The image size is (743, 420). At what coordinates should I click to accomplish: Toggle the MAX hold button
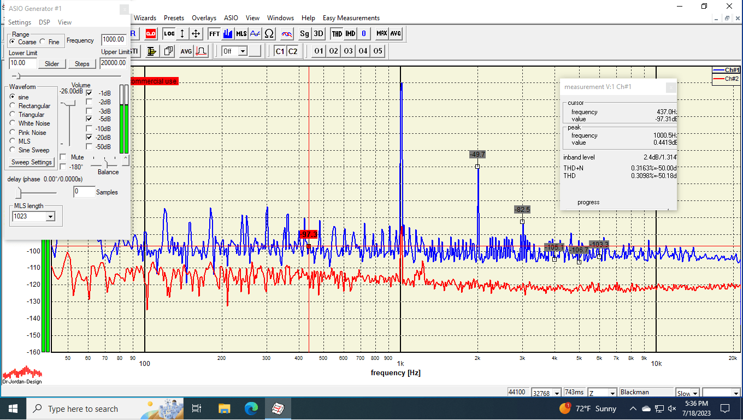(382, 33)
